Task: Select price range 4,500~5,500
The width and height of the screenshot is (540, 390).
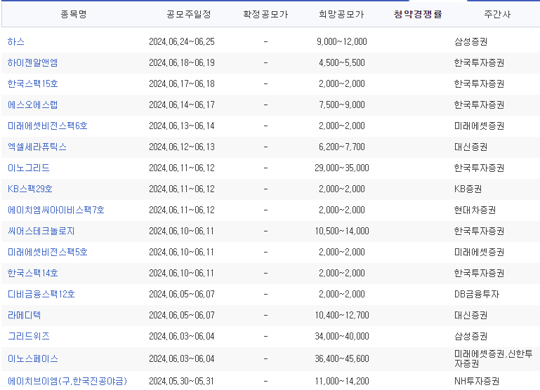Action: pos(342,62)
